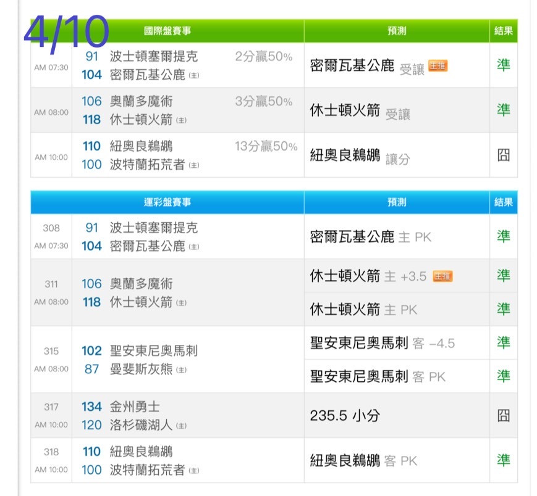Select the 聖安東尼奧馬刺 客 -4.5 prediction
This screenshot has width=537, height=496.
[x=383, y=343]
